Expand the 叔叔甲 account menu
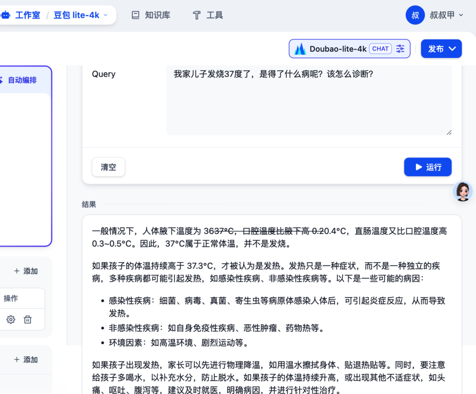 coord(461,15)
